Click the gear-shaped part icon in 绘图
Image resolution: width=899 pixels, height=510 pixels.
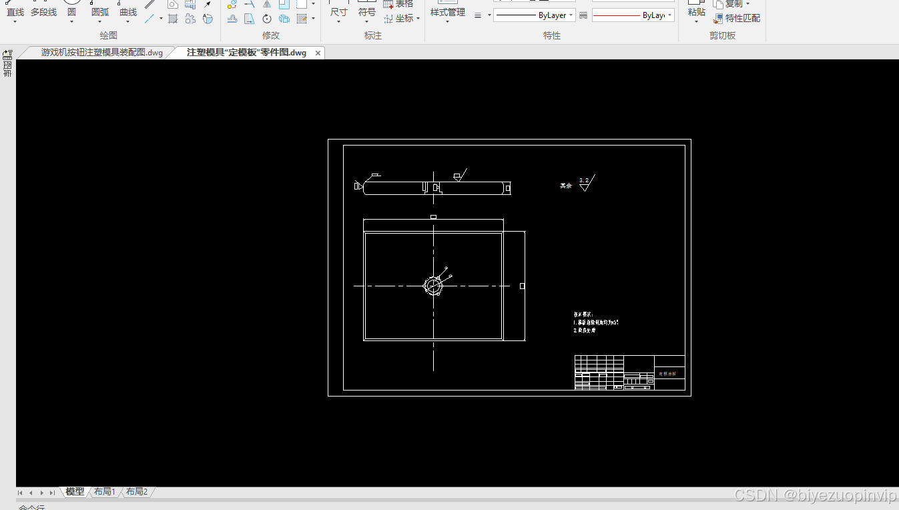pos(190,19)
